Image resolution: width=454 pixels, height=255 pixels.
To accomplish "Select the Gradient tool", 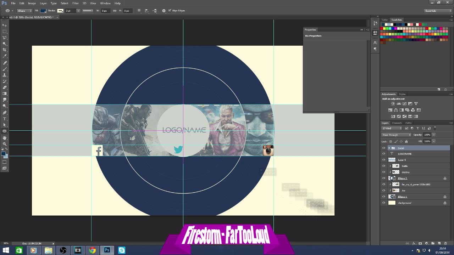I will point(5,93).
